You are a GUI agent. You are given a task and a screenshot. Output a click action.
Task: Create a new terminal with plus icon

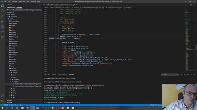tap(181, 75)
